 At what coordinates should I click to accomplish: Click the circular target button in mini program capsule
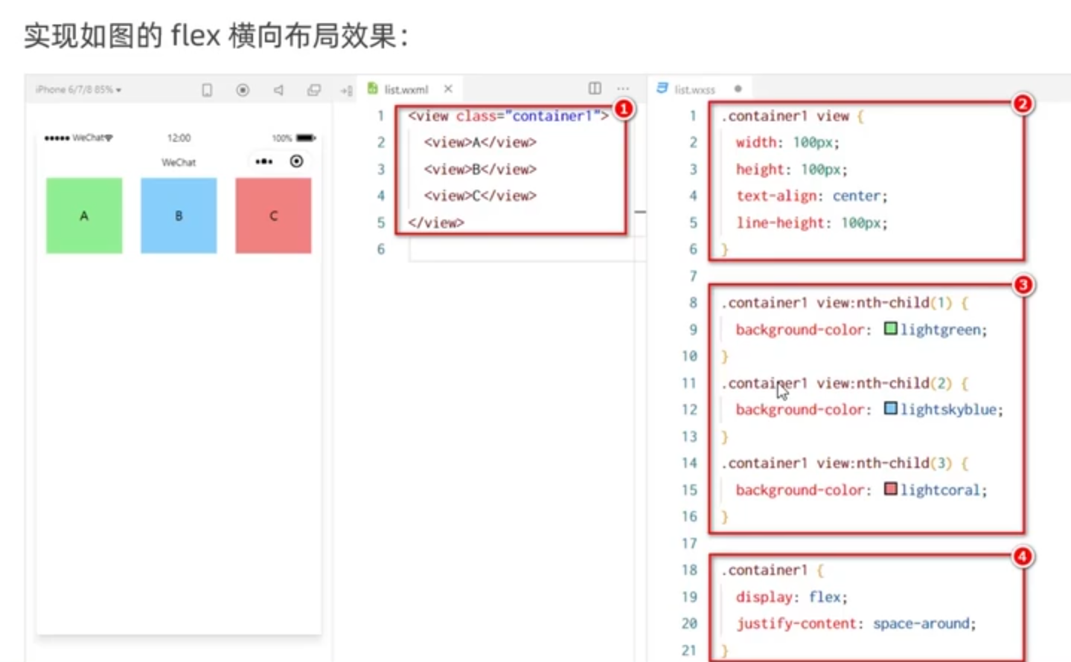click(x=297, y=161)
